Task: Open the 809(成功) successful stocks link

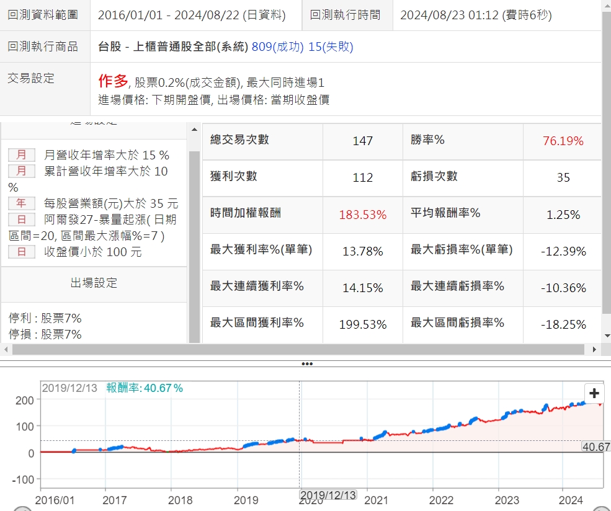Action: pos(276,47)
